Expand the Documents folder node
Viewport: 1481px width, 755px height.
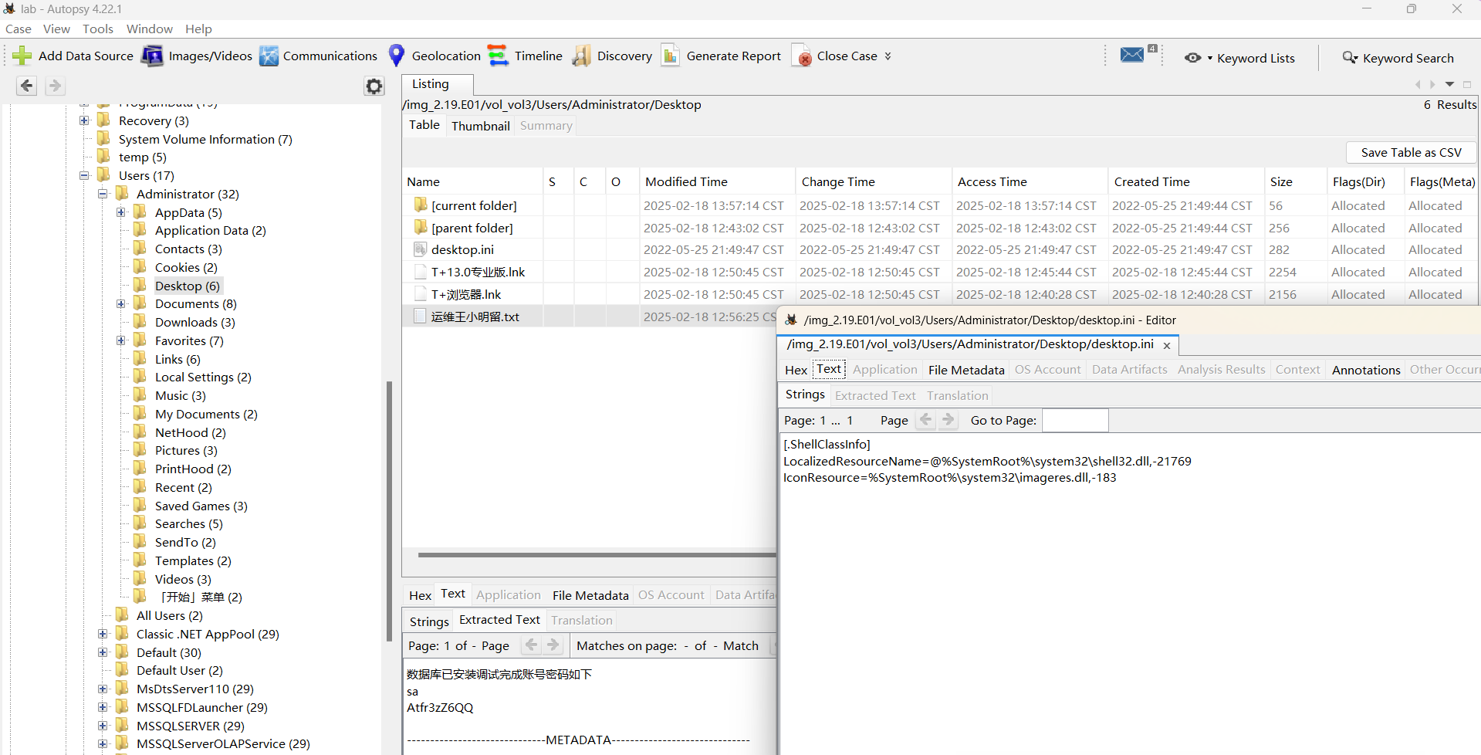click(x=121, y=304)
